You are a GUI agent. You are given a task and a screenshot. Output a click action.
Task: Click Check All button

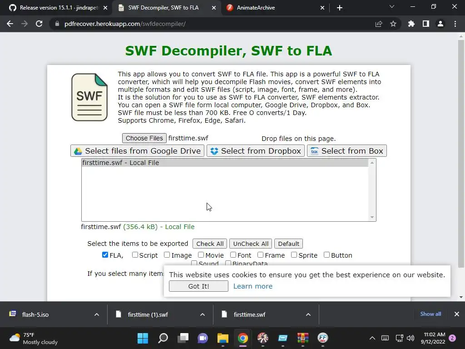[x=210, y=244]
